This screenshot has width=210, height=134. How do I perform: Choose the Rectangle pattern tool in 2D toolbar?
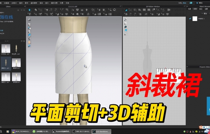144,10
